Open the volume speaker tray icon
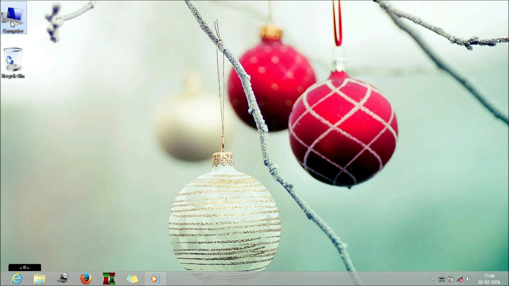509x286 pixels. click(468, 279)
